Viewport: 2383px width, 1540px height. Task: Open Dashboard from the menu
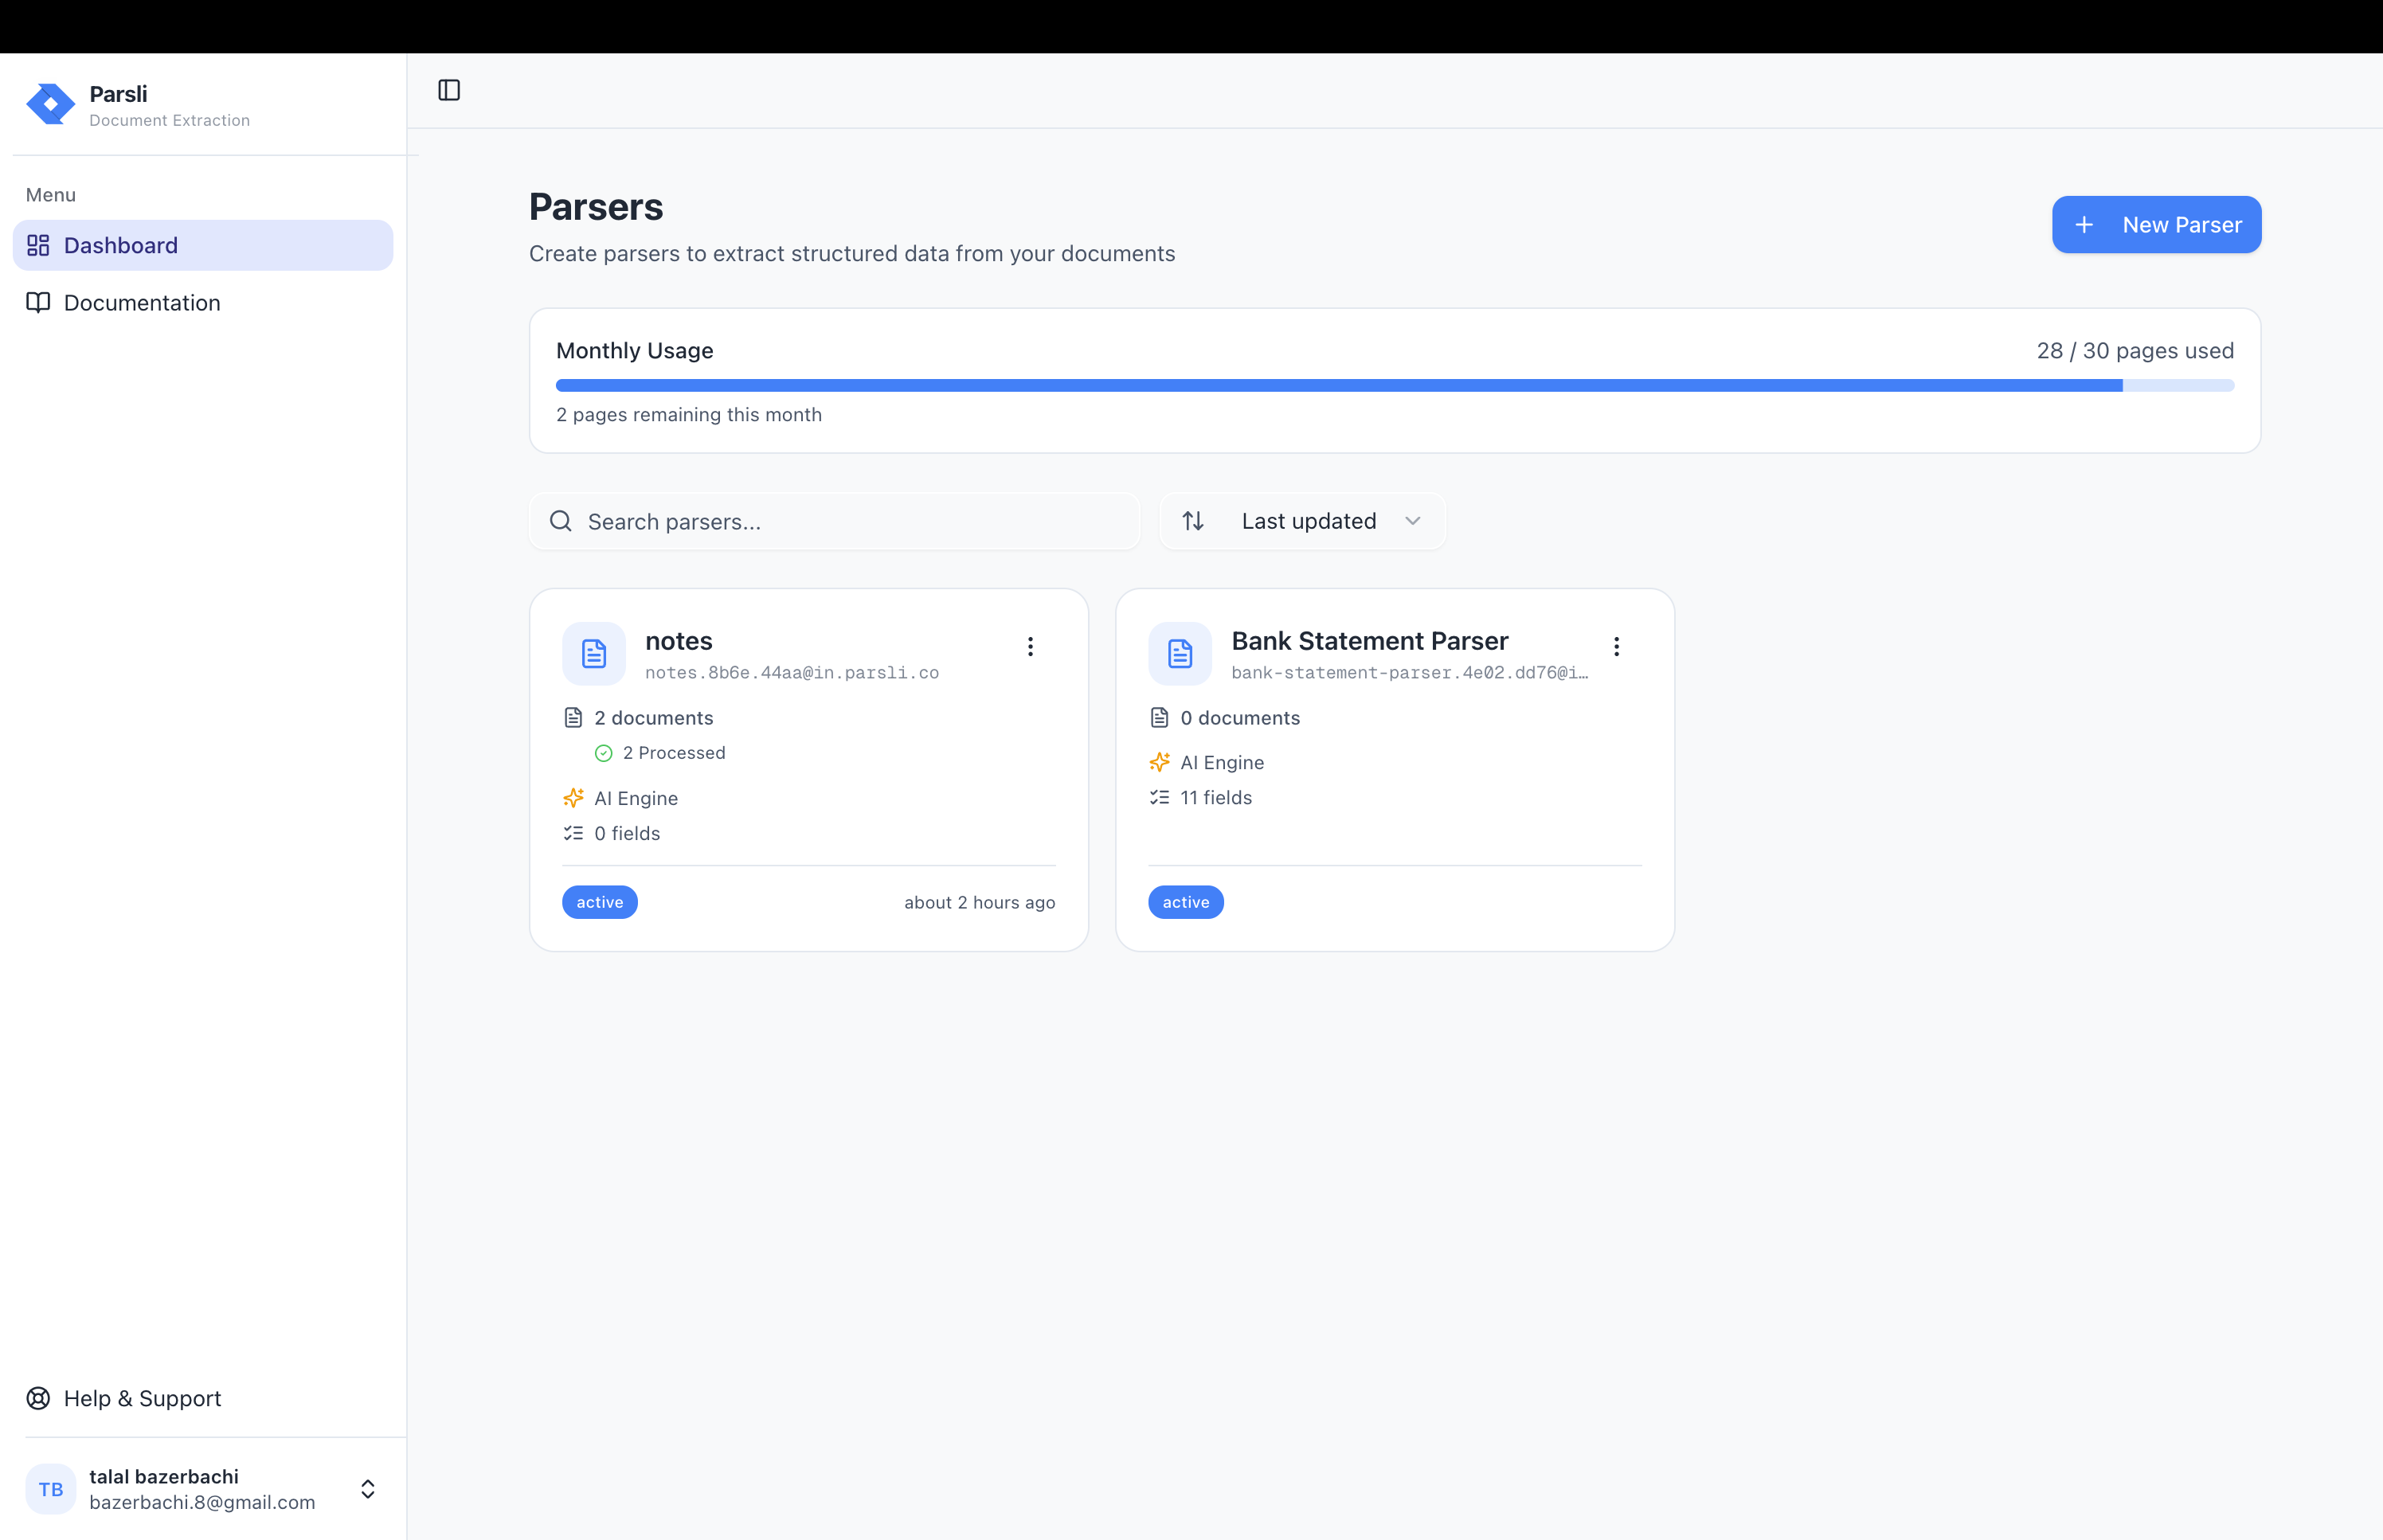click(x=120, y=245)
